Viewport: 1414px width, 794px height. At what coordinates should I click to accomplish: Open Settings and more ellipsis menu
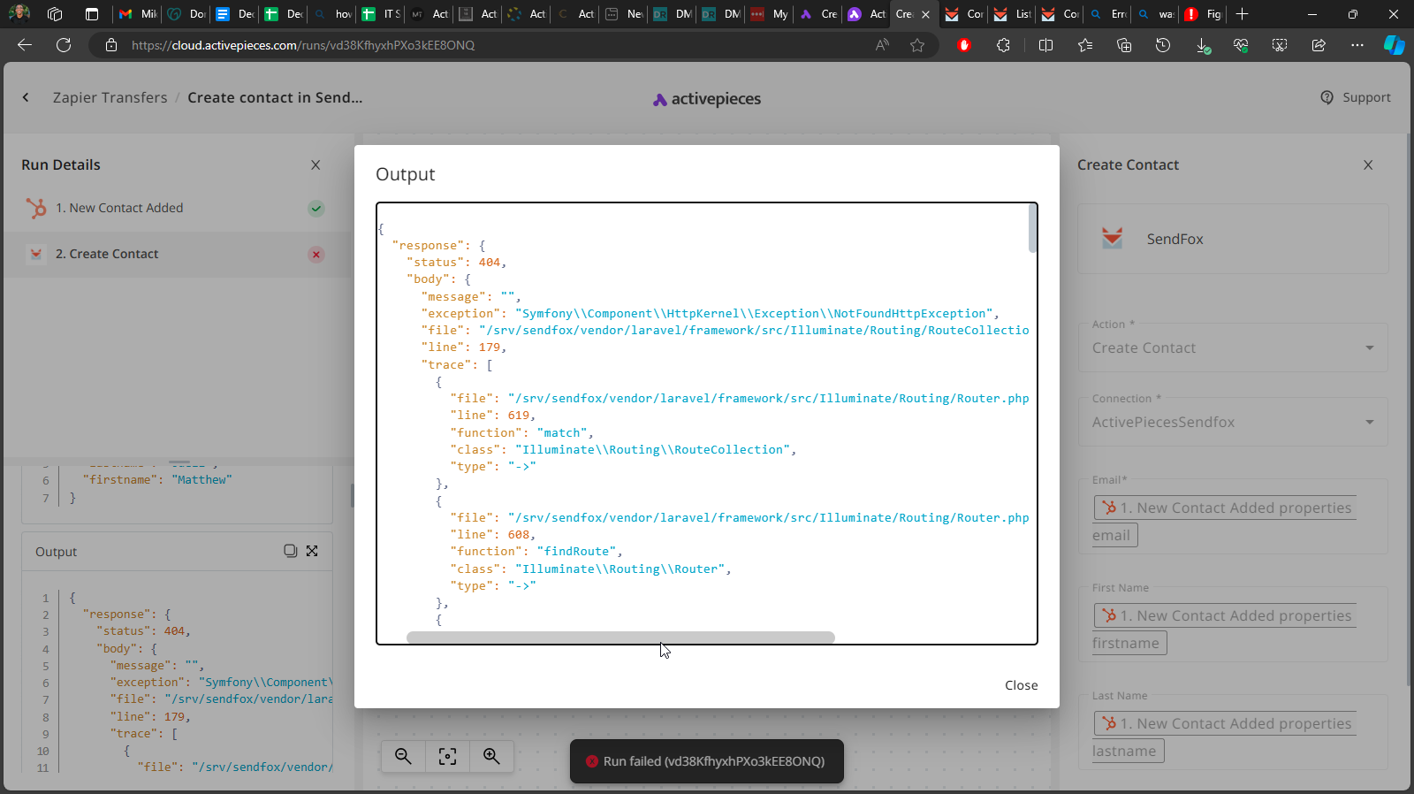click(x=1357, y=45)
